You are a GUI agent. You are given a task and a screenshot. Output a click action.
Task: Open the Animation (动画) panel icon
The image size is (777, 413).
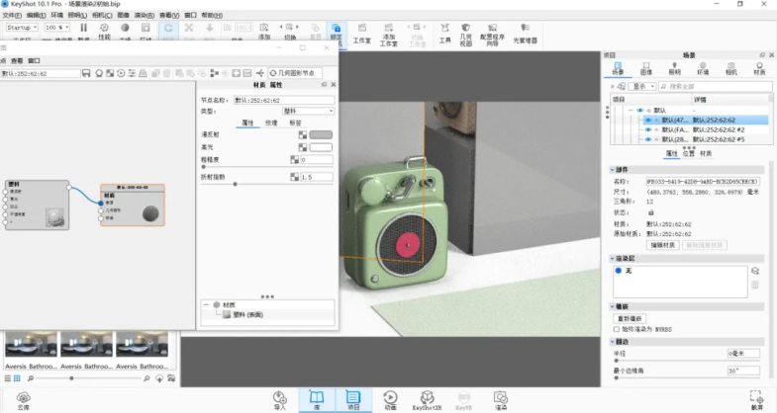pyautogui.click(x=389, y=397)
